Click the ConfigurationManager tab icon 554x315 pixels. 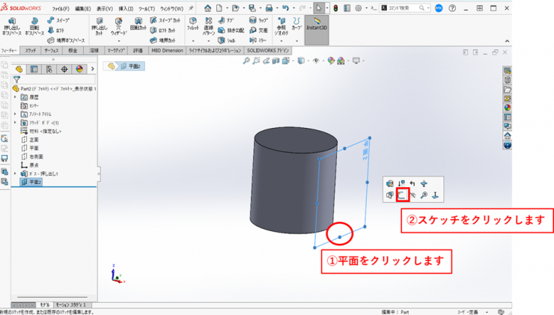coord(49,69)
